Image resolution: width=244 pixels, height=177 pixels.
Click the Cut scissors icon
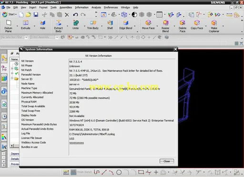44,15
